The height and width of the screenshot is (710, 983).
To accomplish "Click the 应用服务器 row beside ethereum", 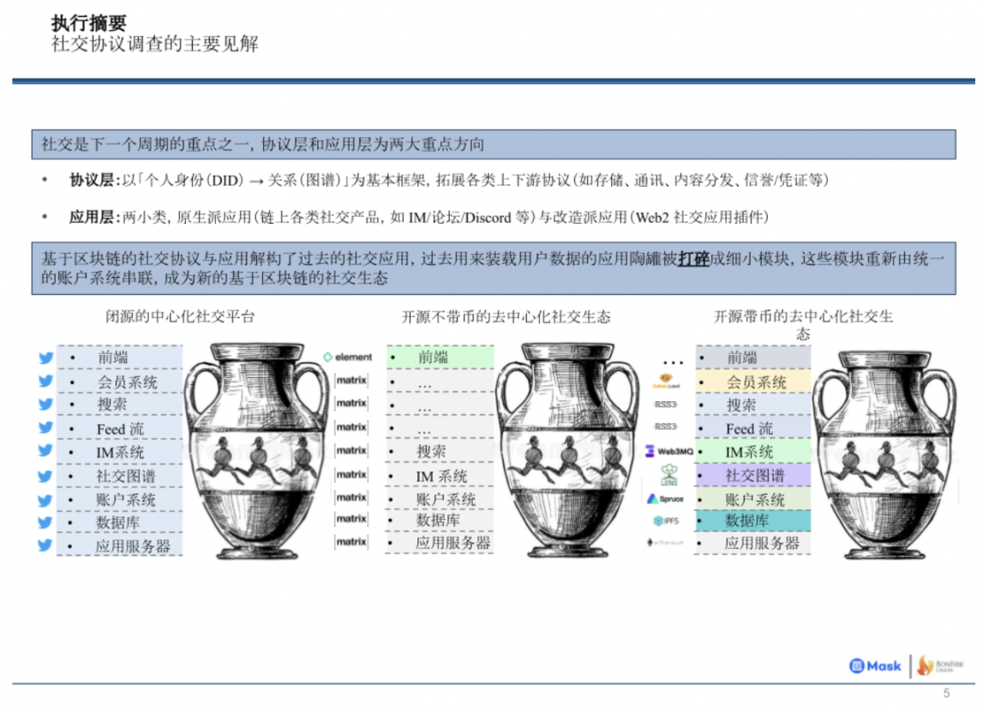I will point(753,543).
